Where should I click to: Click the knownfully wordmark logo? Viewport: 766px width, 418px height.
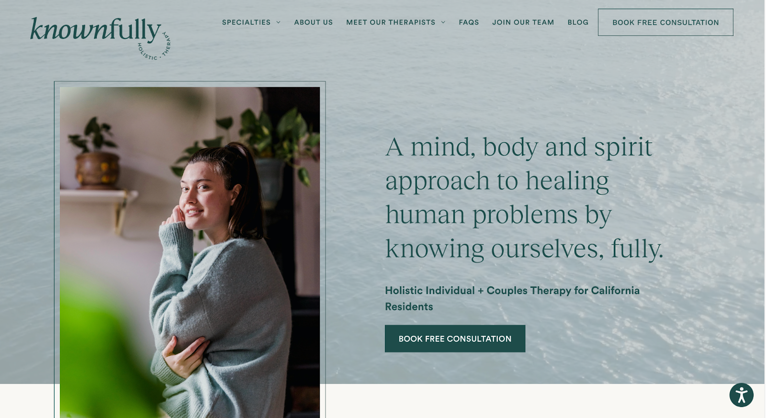(x=95, y=30)
